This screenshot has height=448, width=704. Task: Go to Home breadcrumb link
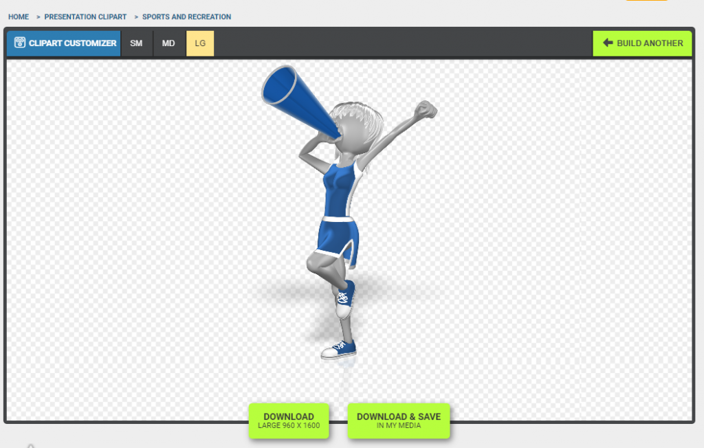19,16
